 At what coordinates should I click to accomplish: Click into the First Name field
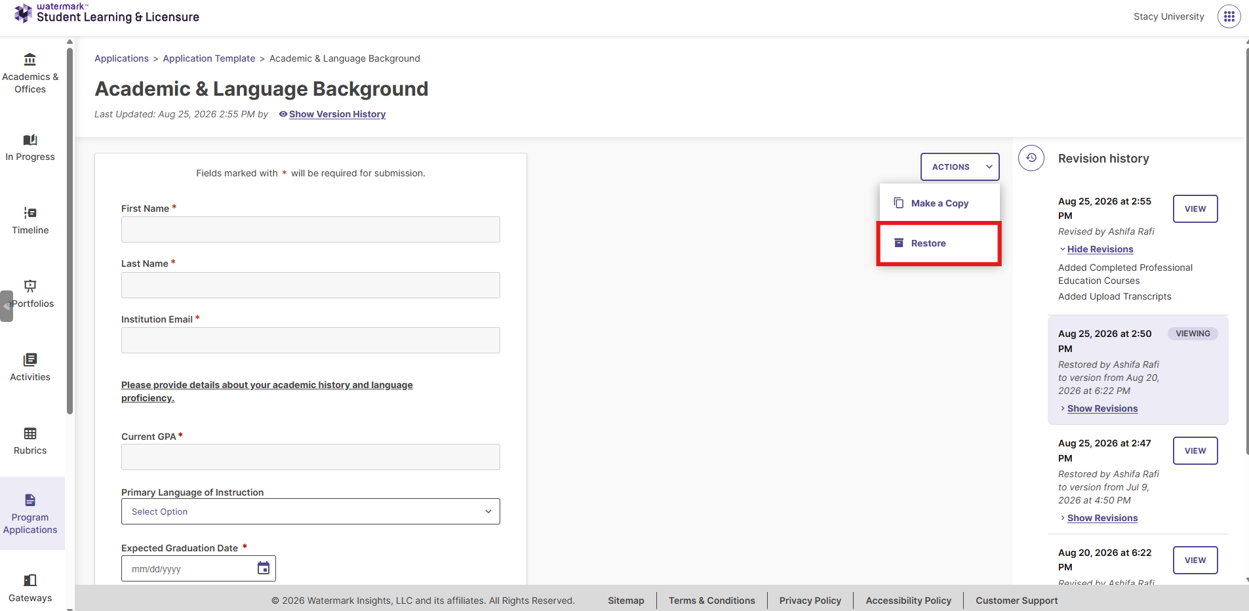pos(311,229)
